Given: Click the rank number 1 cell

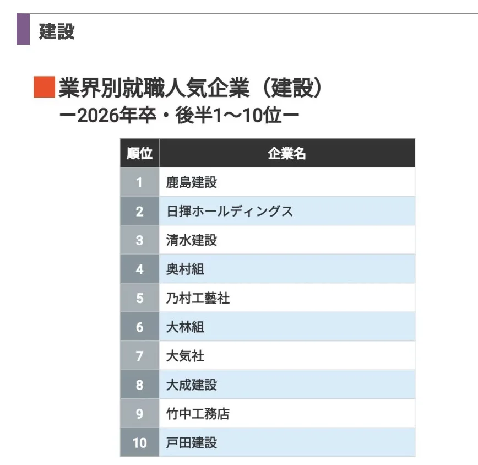Looking at the screenshot, I should (x=140, y=182).
